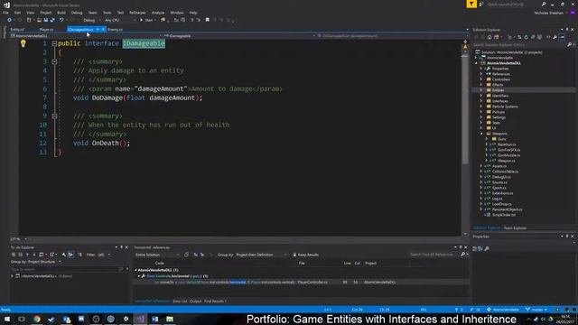Open the Debug configuration dropdown
The width and height of the screenshot is (578, 325).
[91, 20]
